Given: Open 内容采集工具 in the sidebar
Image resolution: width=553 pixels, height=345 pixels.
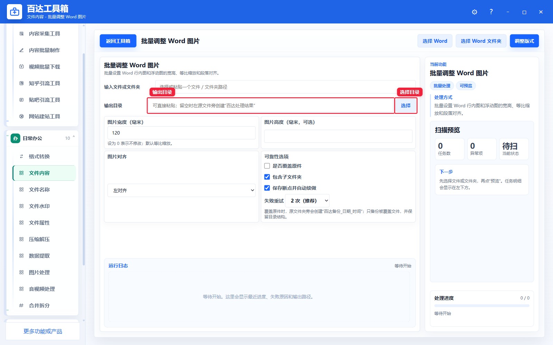Looking at the screenshot, I should coord(44,33).
